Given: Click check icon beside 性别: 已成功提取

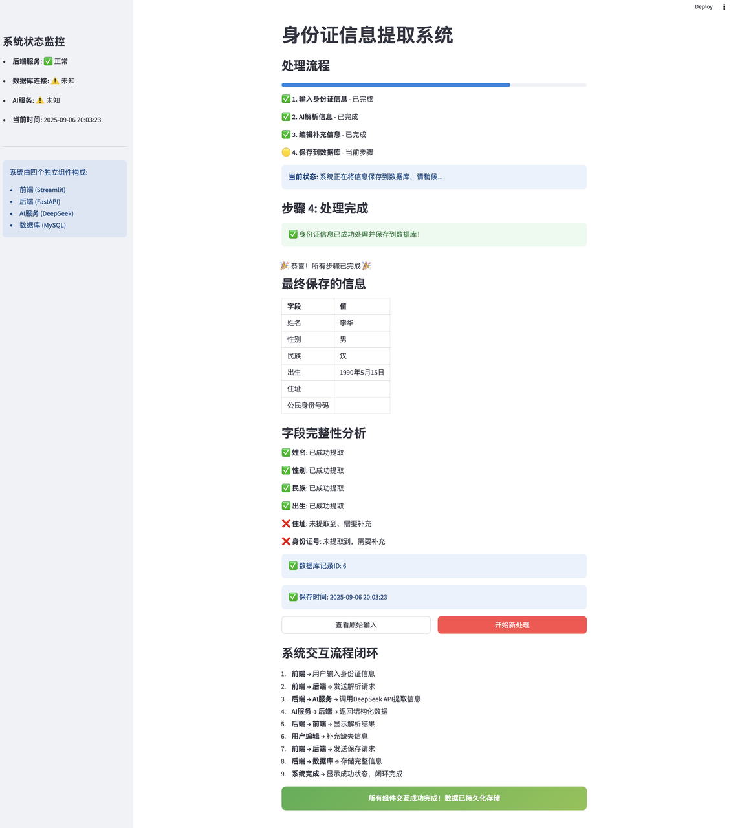Looking at the screenshot, I should click(286, 470).
